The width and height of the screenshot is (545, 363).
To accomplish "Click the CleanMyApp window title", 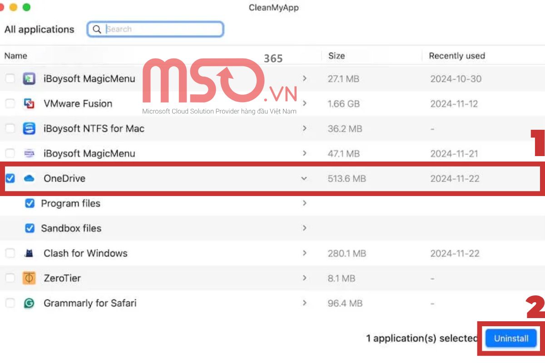I will [x=274, y=8].
